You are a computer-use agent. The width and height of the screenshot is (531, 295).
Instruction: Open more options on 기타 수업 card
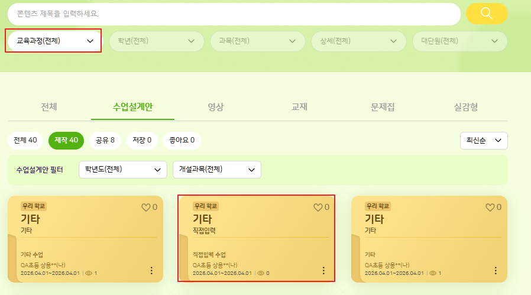click(151, 270)
